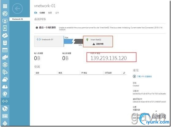Select Vnetwork-01 in the navigation list
The height and width of the screenshot is (127, 171).
(20, 19)
